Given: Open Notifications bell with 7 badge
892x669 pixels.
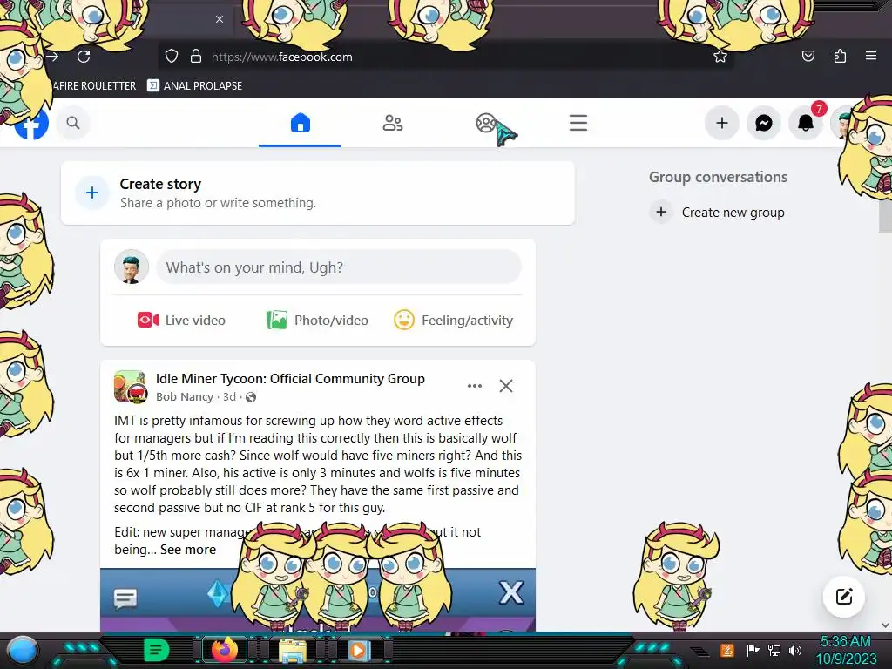Looking at the screenshot, I should click(x=806, y=123).
